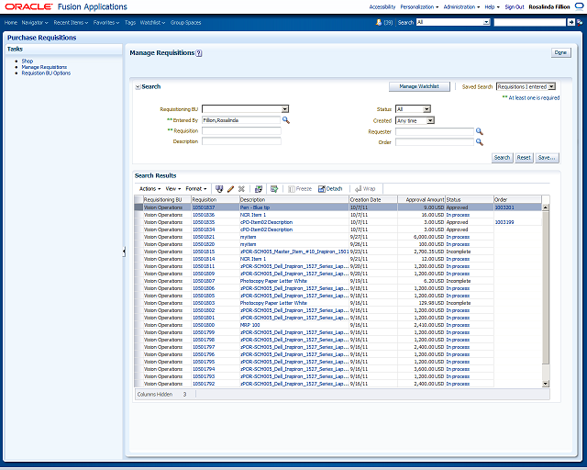Click the Oracle ring icon top right
Image resolution: width=587 pixels, height=470 pixels.
tap(579, 6)
